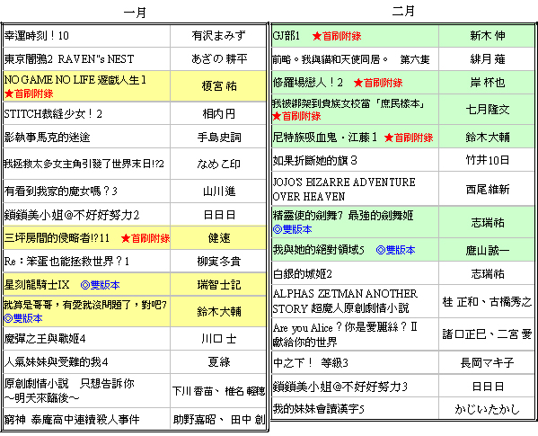Screen dimensions: 538x436
Task: Click Re：笨蛋也能拯救世界？1 title
Action: click(x=66, y=262)
